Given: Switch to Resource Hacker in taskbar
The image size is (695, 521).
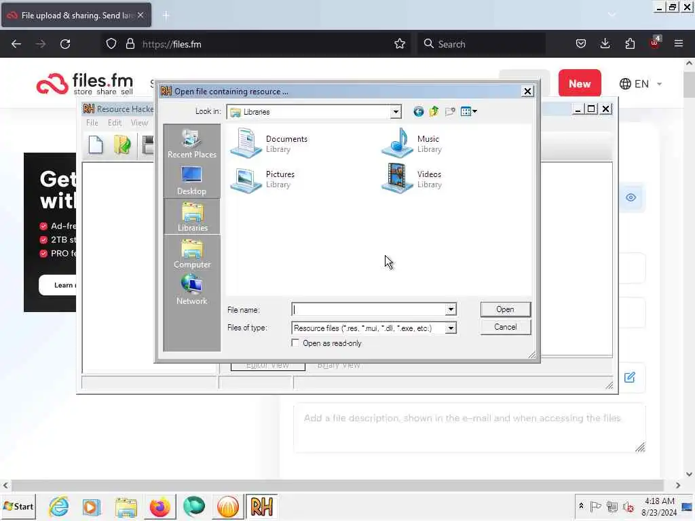Looking at the screenshot, I should (x=261, y=506).
